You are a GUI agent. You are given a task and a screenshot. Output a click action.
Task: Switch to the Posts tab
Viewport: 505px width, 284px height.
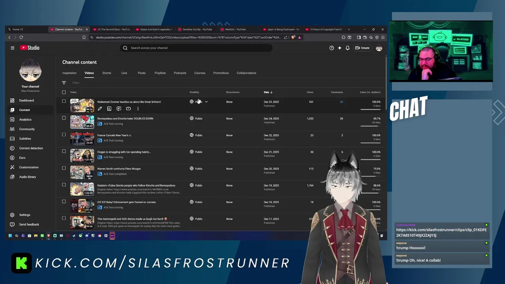(142, 73)
